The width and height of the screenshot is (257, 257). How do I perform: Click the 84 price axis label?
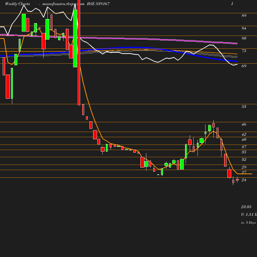pyautogui.click(x=244, y=28)
